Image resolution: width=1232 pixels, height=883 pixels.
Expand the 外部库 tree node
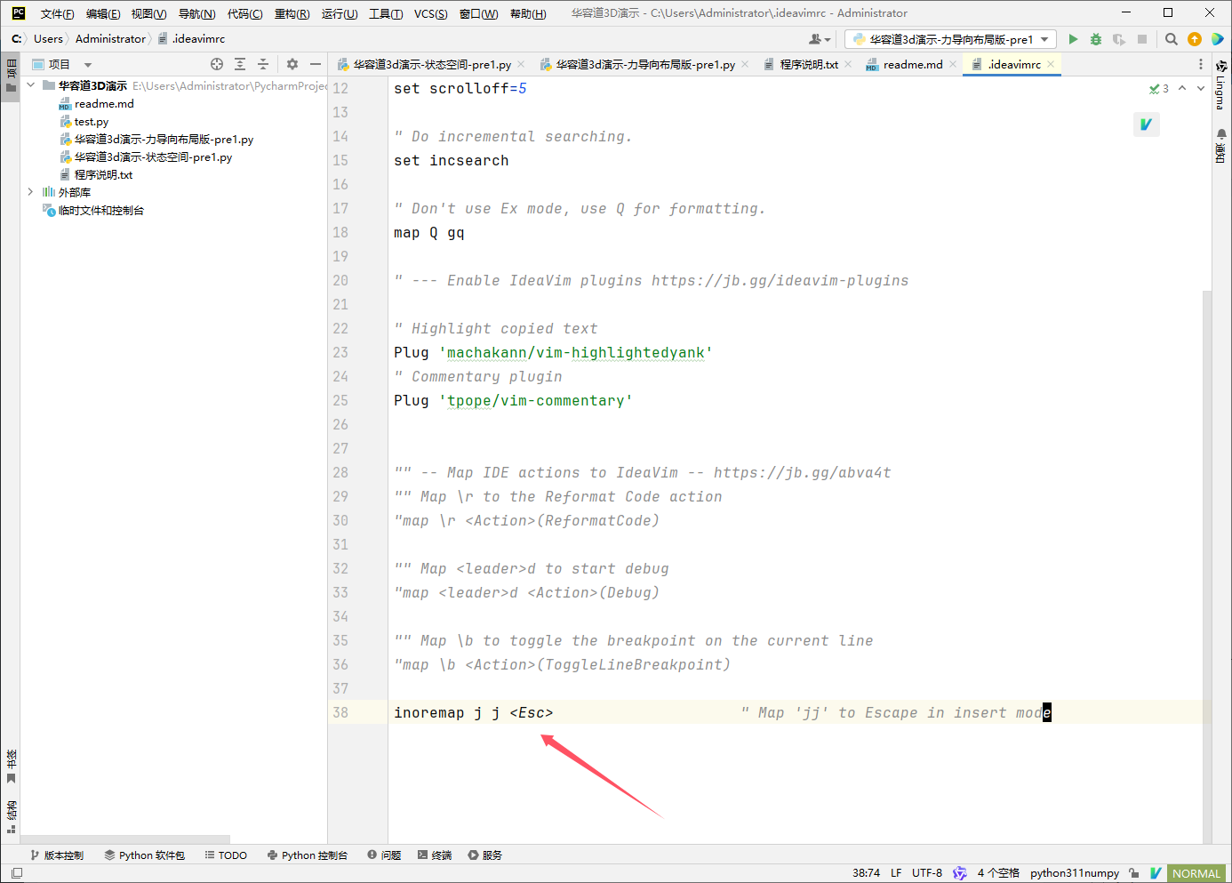point(30,192)
